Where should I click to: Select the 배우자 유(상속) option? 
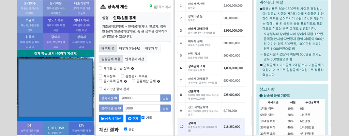click(x=130, y=48)
